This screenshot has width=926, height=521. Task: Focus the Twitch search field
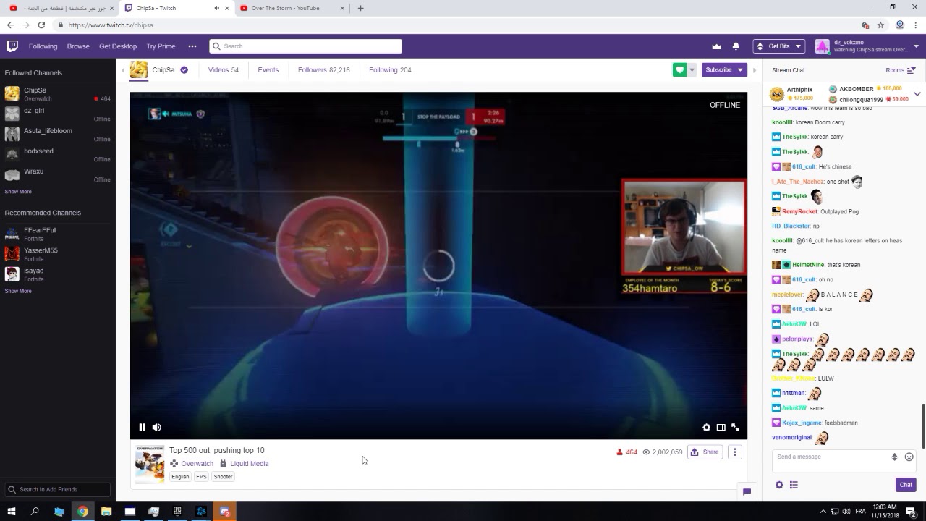[305, 46]
